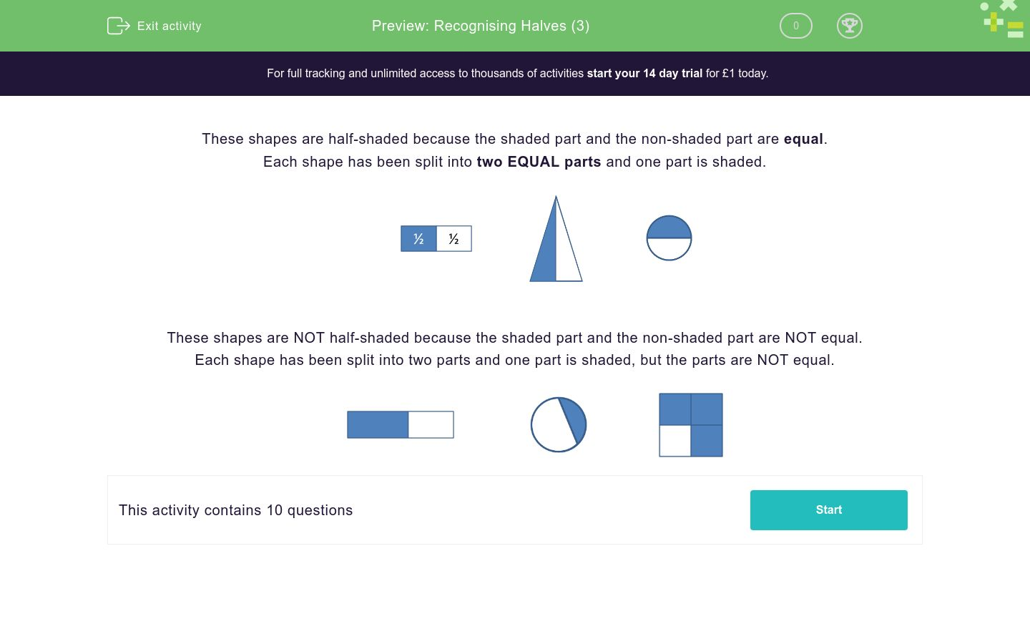Select the Preview: Recognising Halves (3) title
This screenshot has height=644, width=1030.
coord(480,26)
